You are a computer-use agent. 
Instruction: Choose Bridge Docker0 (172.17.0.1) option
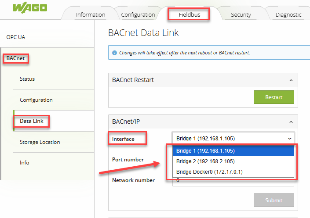(x=233, y=172)
